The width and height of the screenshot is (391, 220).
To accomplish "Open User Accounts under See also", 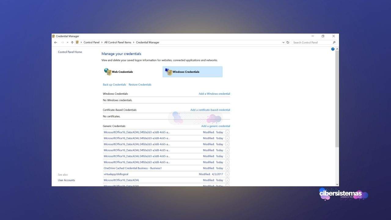I will point(66,180).
